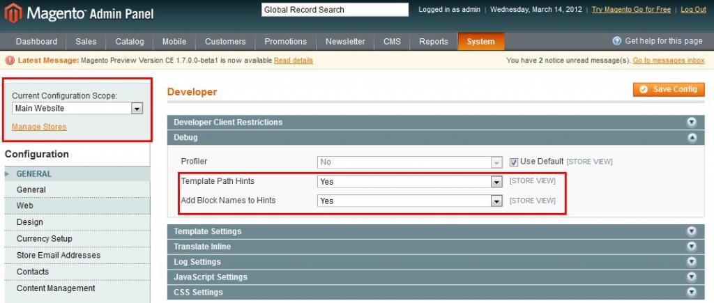Image resolution: width=714 pixels, height=303 pixels.
Task: Open the Sales menu
Action: coord(86,41)
